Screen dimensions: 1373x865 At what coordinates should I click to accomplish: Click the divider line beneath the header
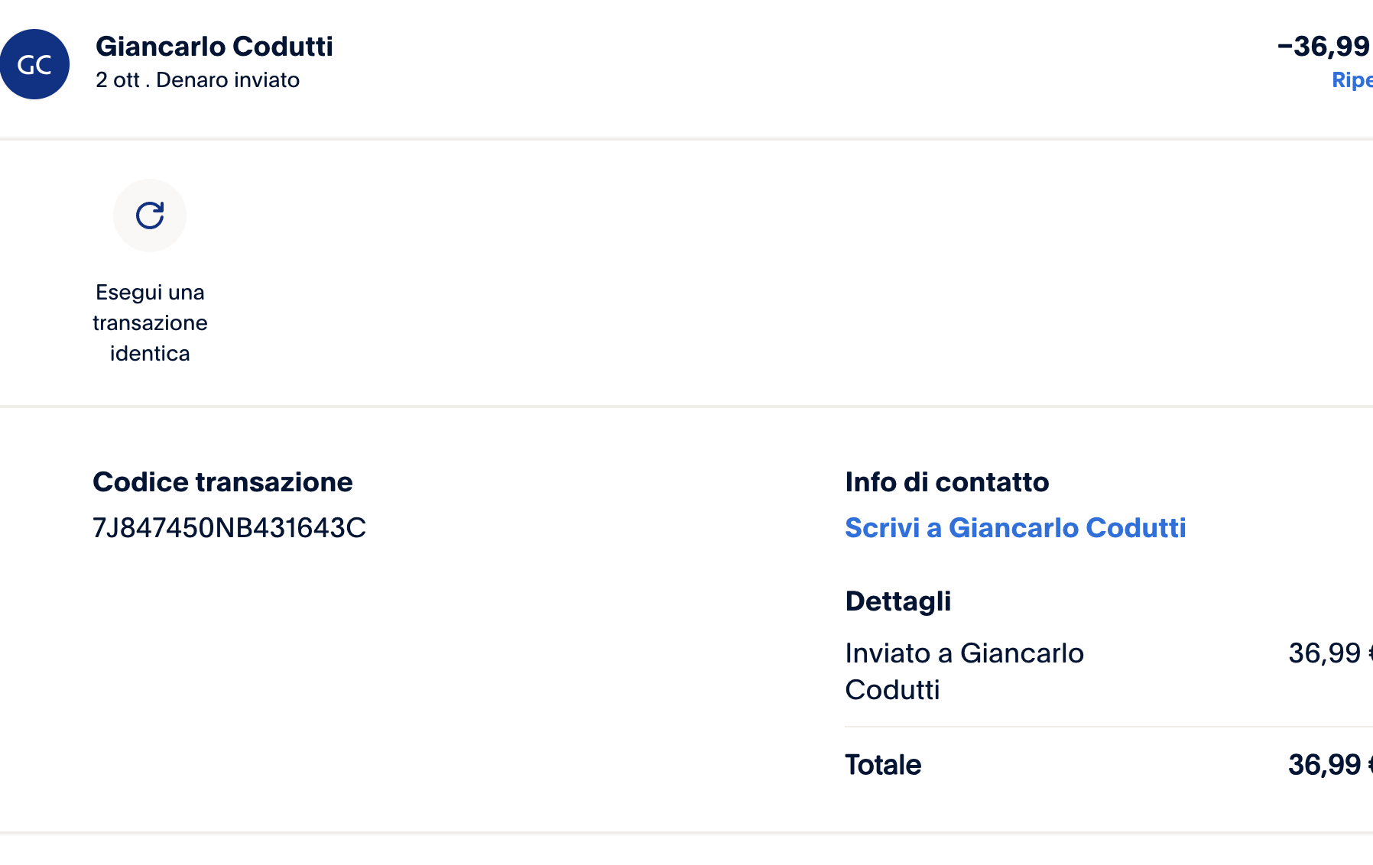click(x=686, y=139)
